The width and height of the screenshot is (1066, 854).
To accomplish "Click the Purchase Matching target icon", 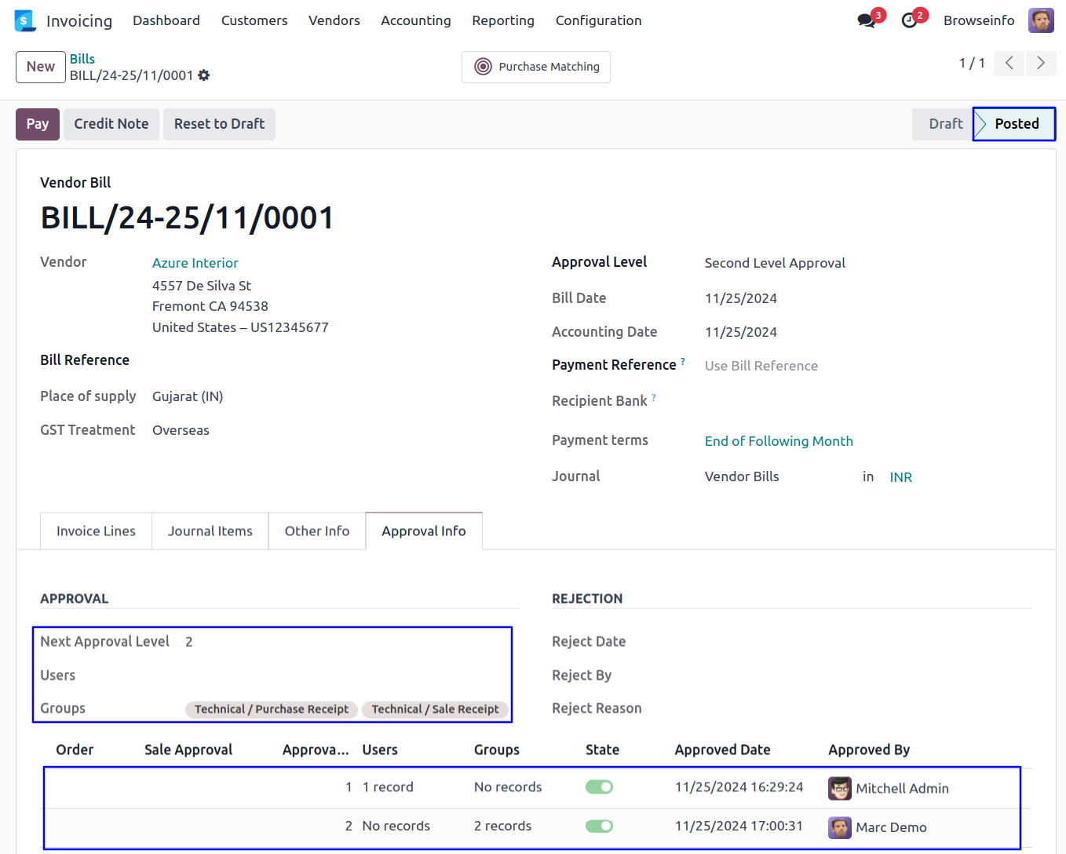I will pyautogui.click(x=484, y=68).
